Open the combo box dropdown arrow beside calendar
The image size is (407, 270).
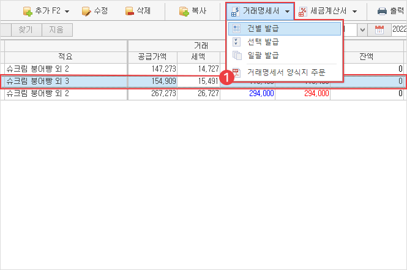(x=362, y=30)
